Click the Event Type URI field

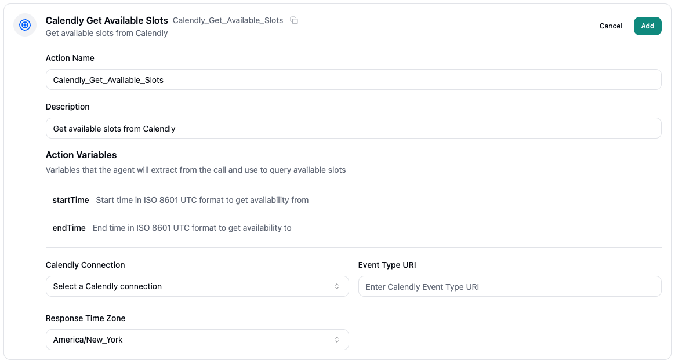click(509, 286)
